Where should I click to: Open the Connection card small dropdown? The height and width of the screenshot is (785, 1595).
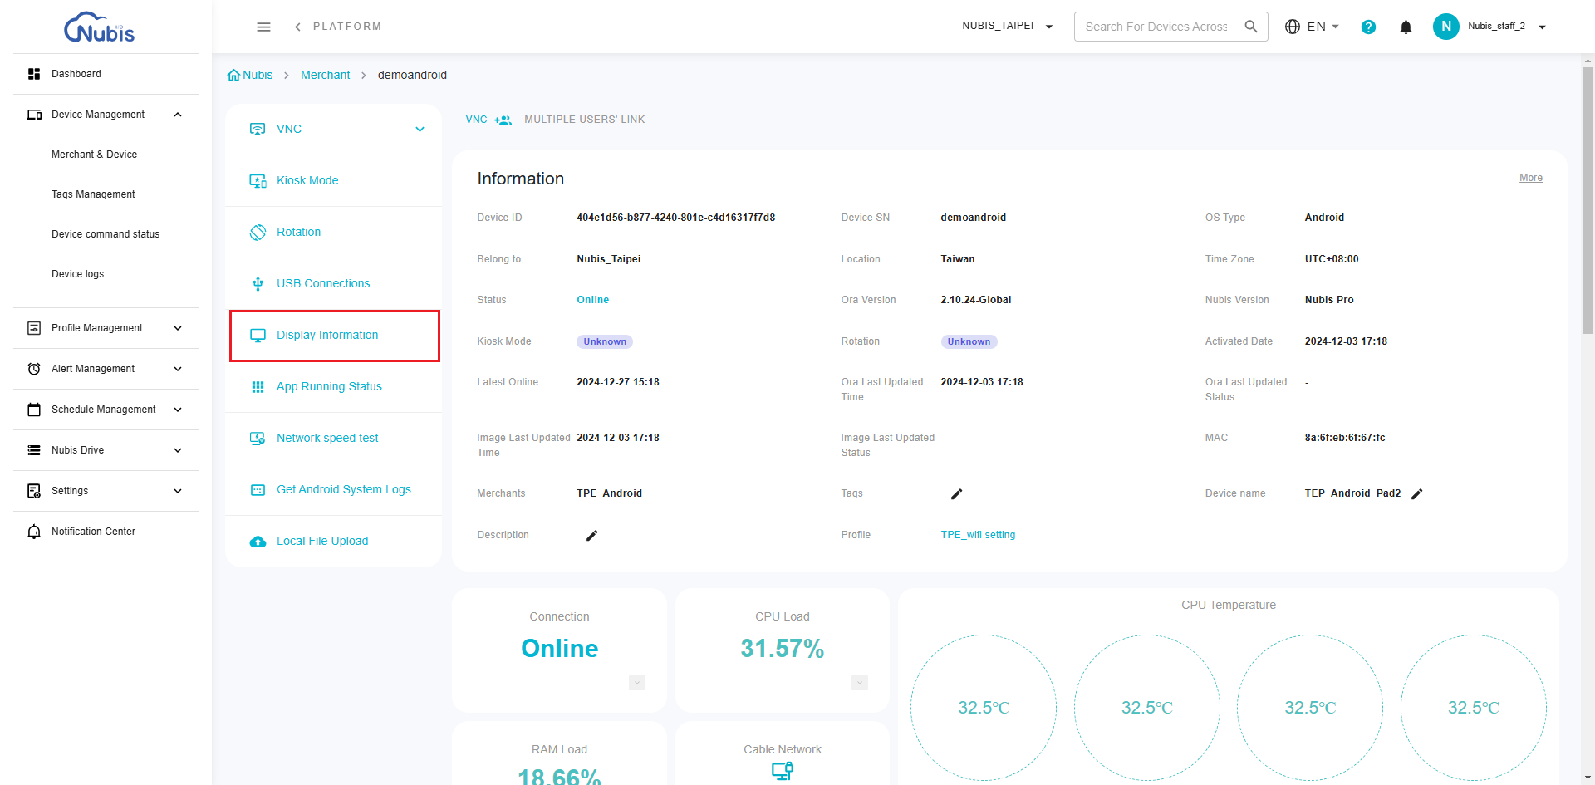click(637, 683)
